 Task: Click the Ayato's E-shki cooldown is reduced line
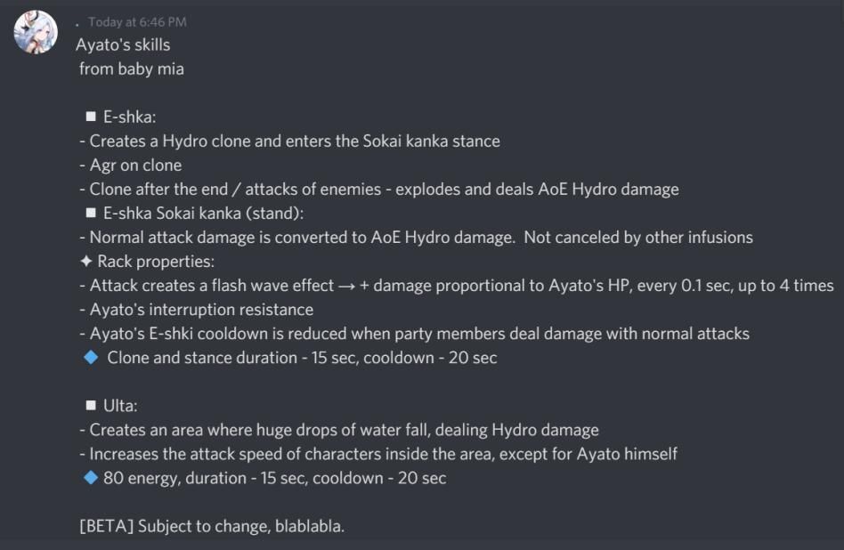tap(415, 334)
